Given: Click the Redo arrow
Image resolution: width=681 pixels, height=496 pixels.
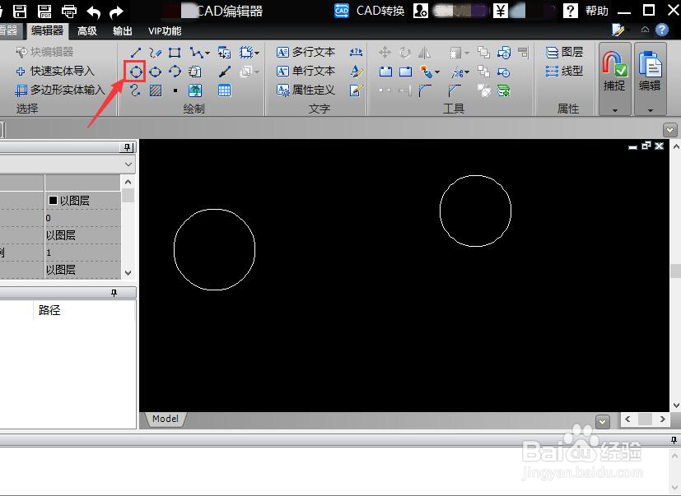Looking at the screenshot, I should click(x=116, y=12).
